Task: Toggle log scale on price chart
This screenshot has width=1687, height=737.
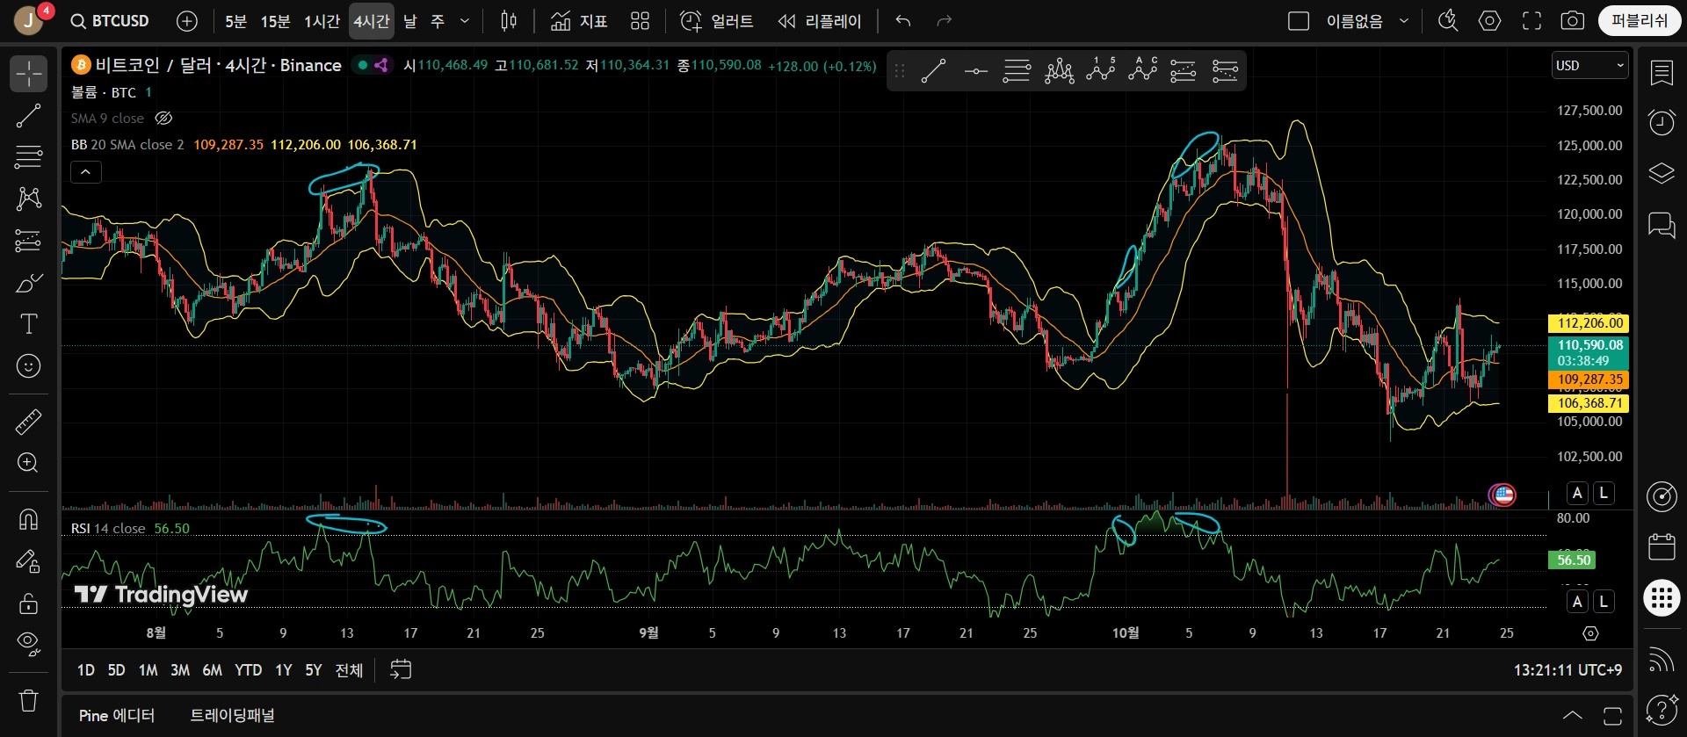Action: [1604, 493]
